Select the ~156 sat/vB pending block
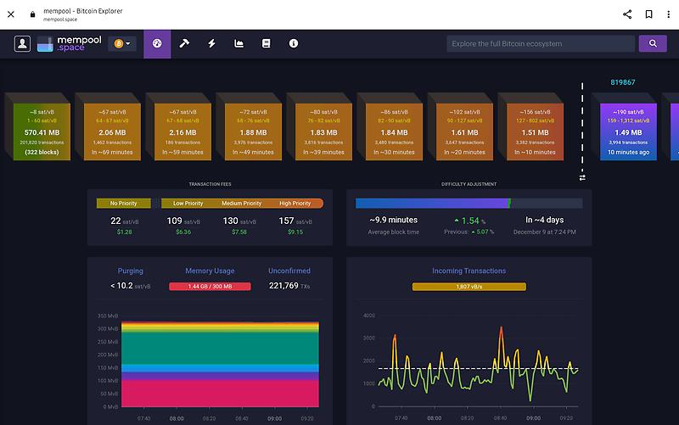This screenshot has height=425, width=679. point(536,131)
